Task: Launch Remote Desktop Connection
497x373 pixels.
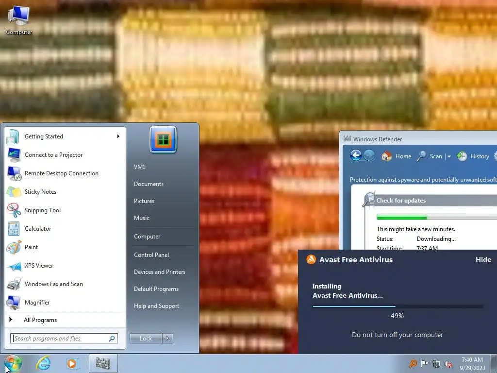Action: [66, 173]
